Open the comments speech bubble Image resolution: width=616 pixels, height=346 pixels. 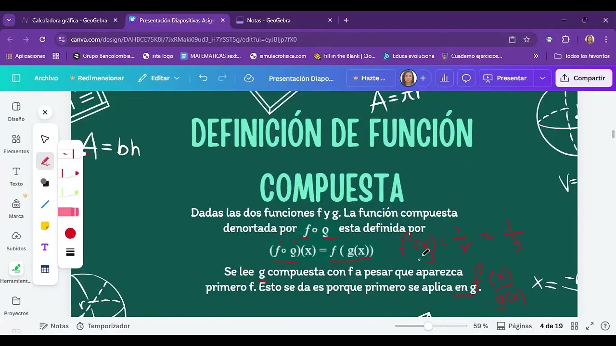pos(466,78)
